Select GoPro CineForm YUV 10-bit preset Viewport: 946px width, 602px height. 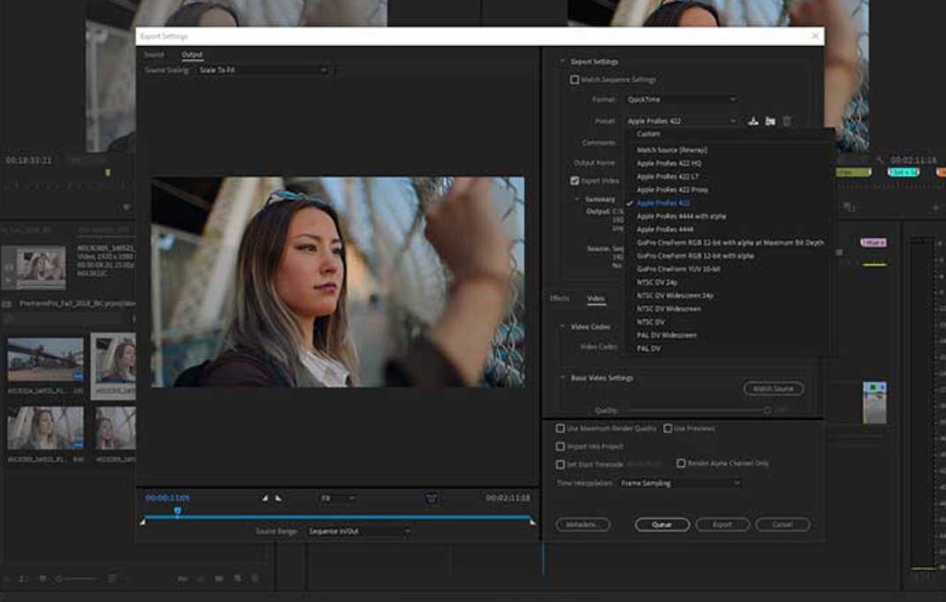[678, 269]
